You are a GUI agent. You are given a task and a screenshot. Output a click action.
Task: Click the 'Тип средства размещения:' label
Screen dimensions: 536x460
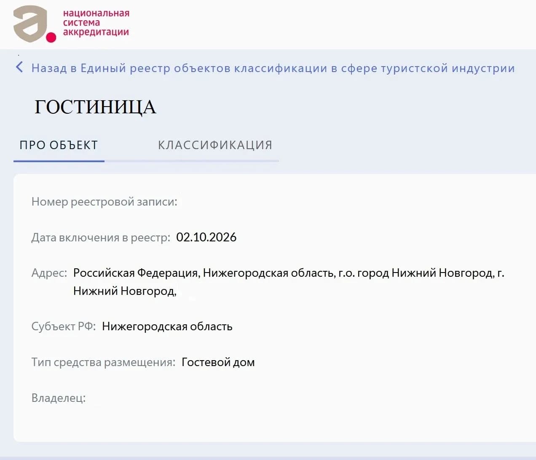click(103, 362)
